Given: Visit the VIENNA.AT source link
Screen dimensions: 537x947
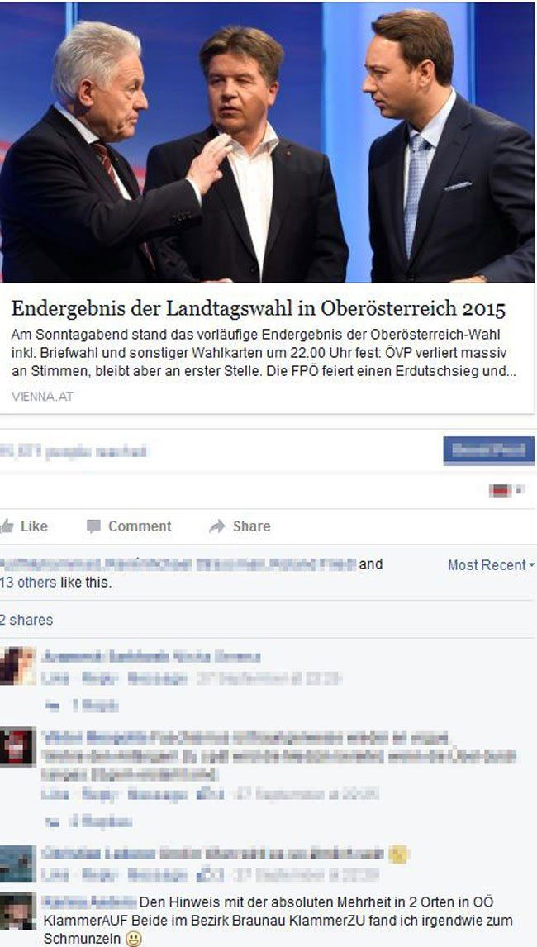Looking at the screenshot, I should coord(42,397).
